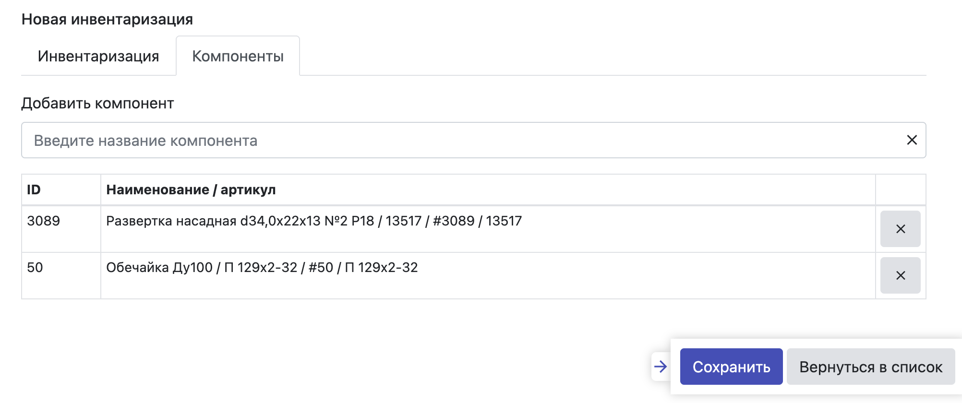Screen dimensions: 962x403
Task: Click the empty tab strip right of Компоненты
Action: click(x=610, y=56)
